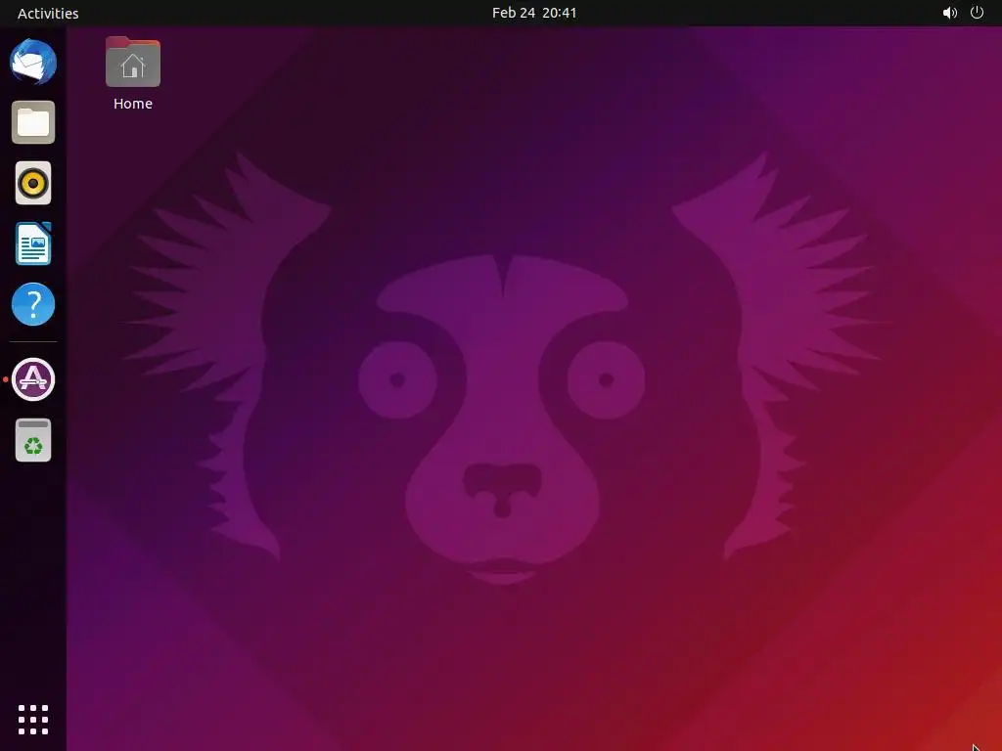Click the Home label under the folder
1002x751 pixels.
(133, 104)
